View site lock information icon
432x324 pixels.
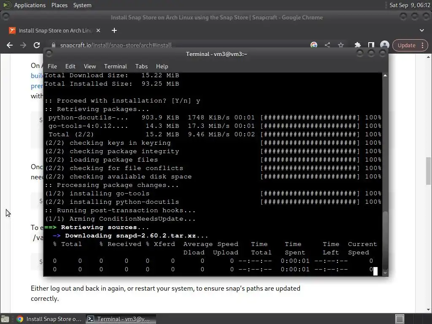[x=54, y=45]
